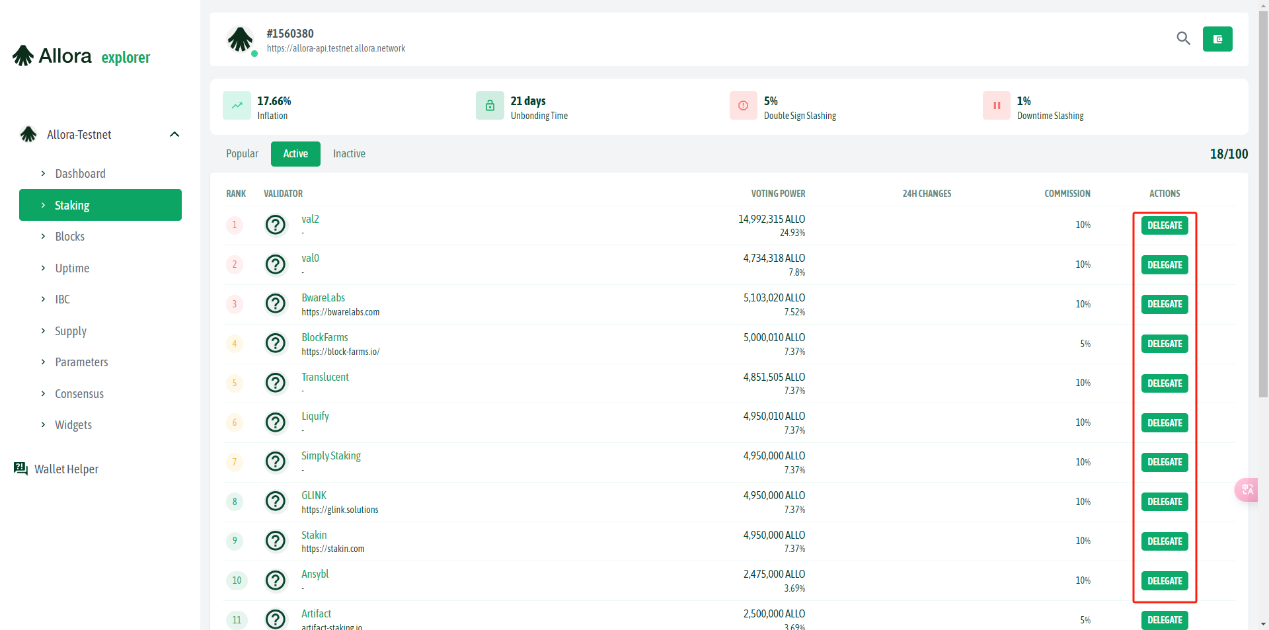Expand Consensus chevron in sidebar
Screen dimensions: 1269x630
coord(43,393)
